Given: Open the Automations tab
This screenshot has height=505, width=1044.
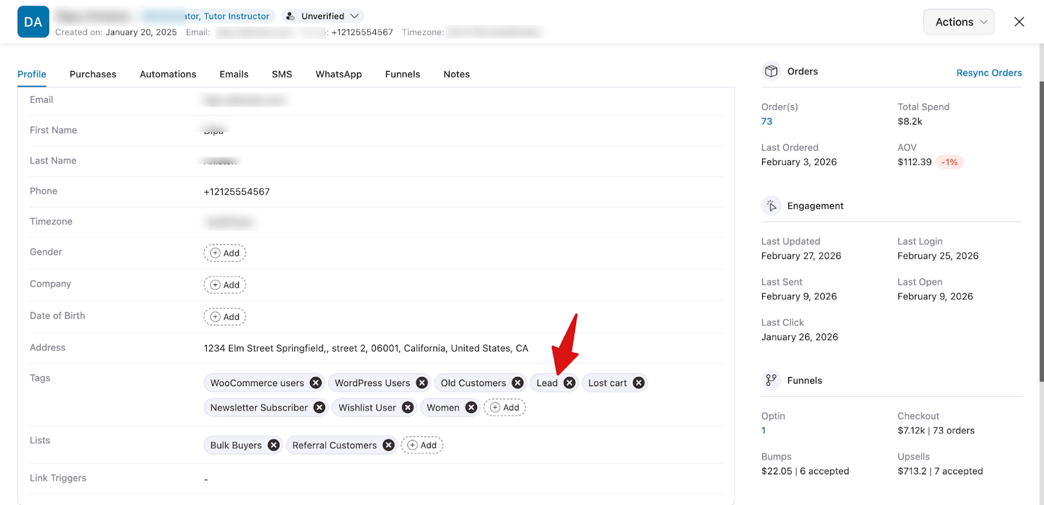Looking at the screenshot, I should point(168,74).
